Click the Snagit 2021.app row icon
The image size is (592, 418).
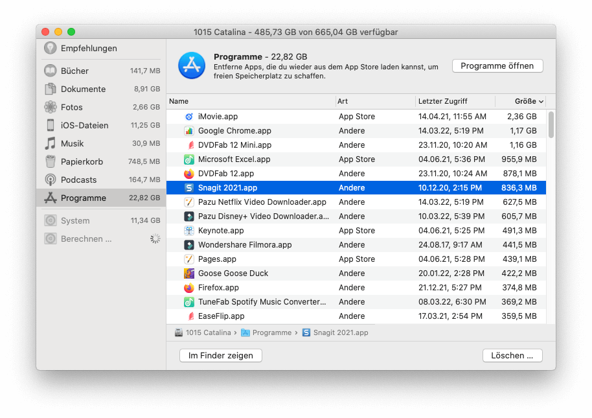tap(188, 188)
